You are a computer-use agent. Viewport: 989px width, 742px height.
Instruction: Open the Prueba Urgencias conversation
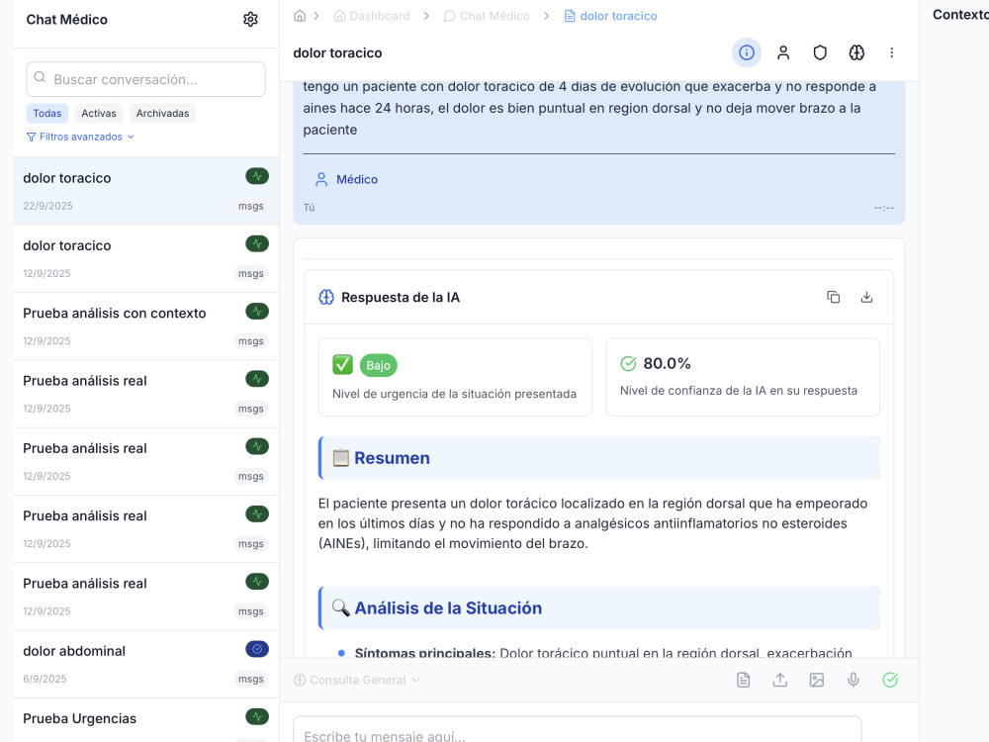click(145, 720)
